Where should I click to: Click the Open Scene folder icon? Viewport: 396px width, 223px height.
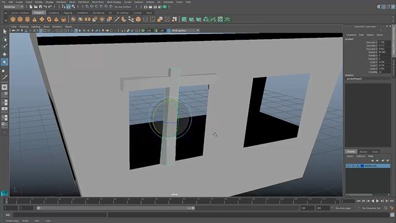(36, 7)
